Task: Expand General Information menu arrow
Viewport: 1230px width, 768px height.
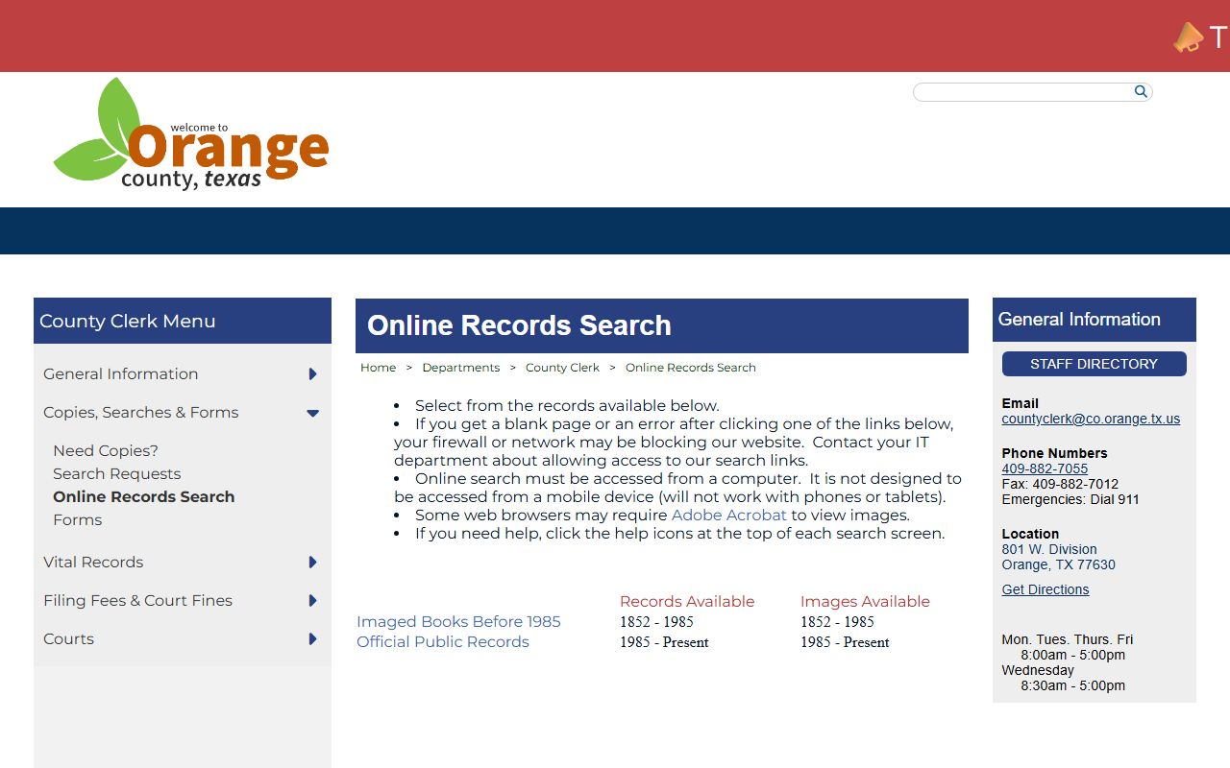Action: click(312, 374)
